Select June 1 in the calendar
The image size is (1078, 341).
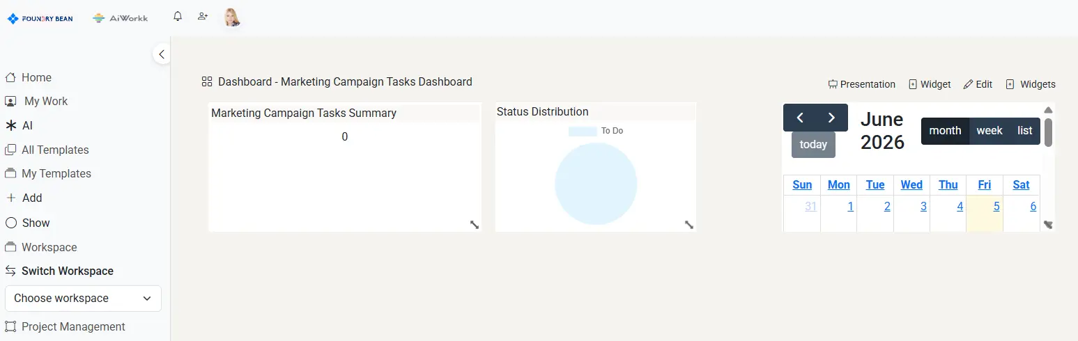tap(850, 206)
